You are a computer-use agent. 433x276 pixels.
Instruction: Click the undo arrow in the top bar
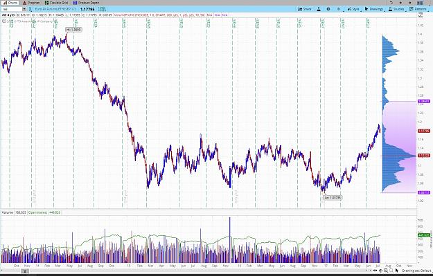coord(391,3)
